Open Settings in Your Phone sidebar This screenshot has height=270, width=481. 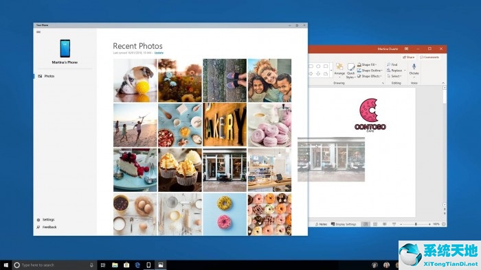46,219
